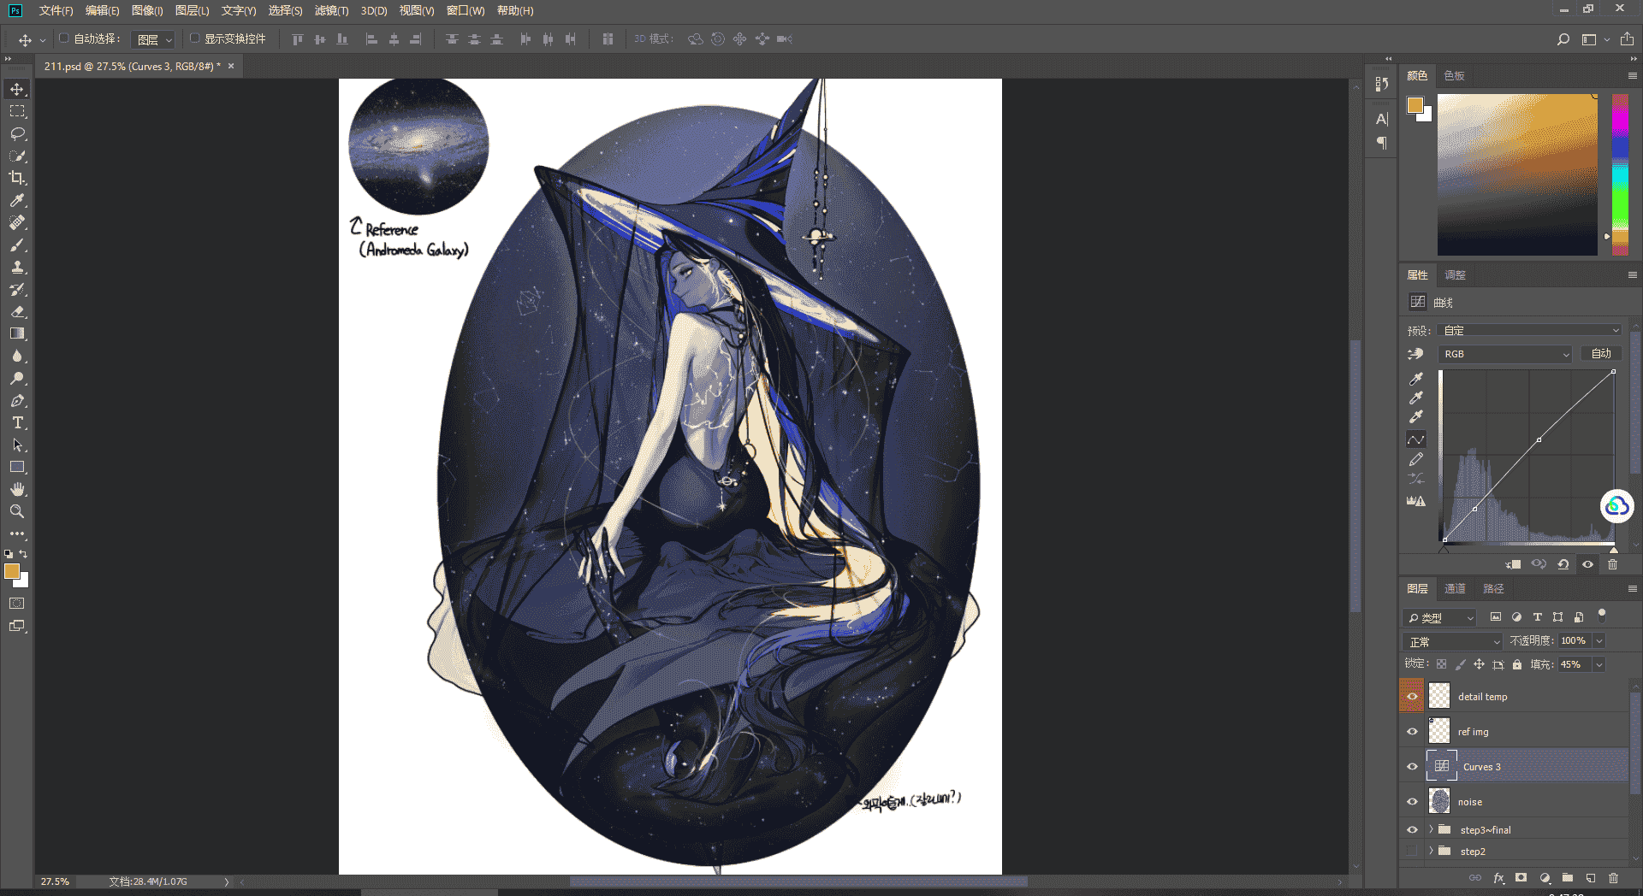1643x896 pixels.
Task: Select the Brush tool
Action: pyautogui.click(x=17, y=245)
